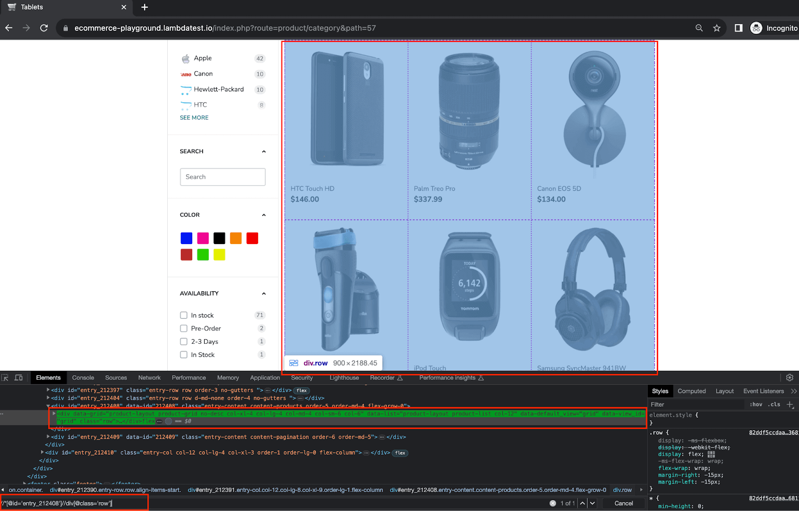The width and height of the screenshot is (799, 511).
Task: Tick the Pre-Order availability checkbox
Action: tap(184, 328)
